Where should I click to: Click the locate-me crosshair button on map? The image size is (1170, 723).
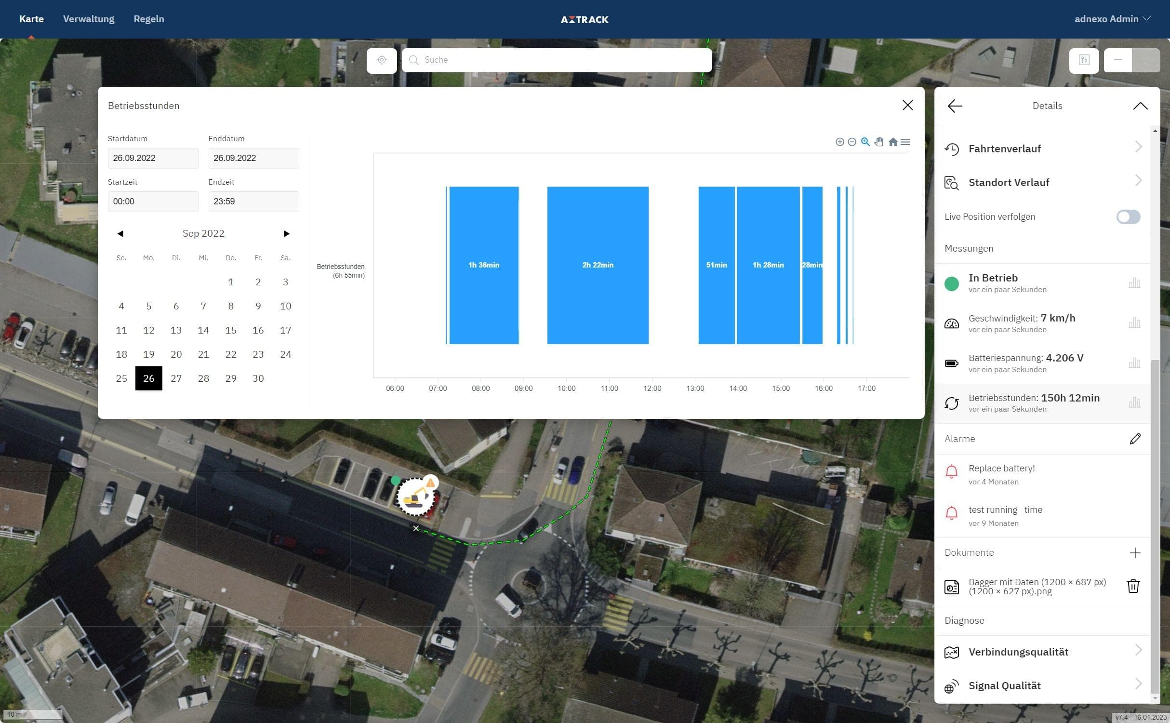tap(382, 60)
